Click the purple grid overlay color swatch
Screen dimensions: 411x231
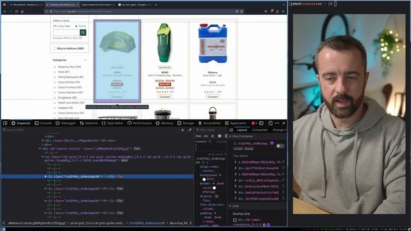[268, 225]
